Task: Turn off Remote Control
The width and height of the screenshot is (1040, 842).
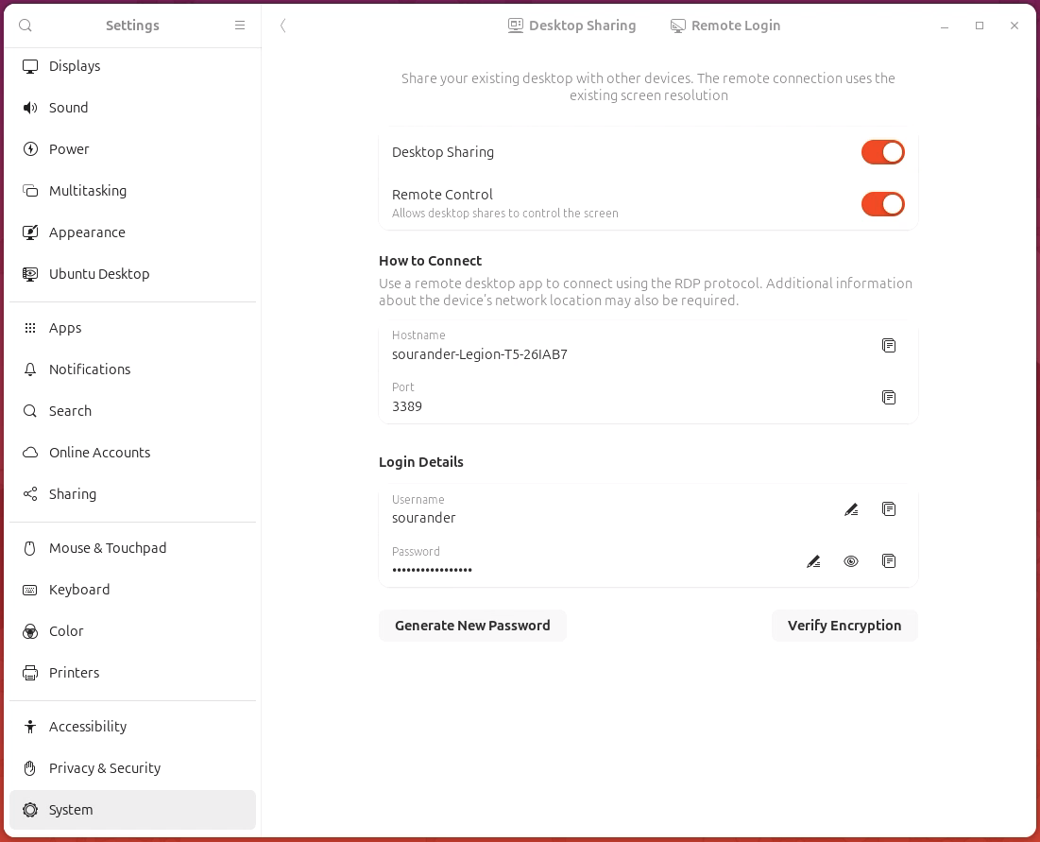Action: [882, 204]
